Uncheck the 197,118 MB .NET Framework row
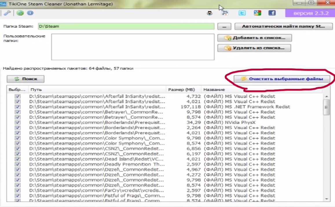Screen dimensions: 335x207 (18, 107)
